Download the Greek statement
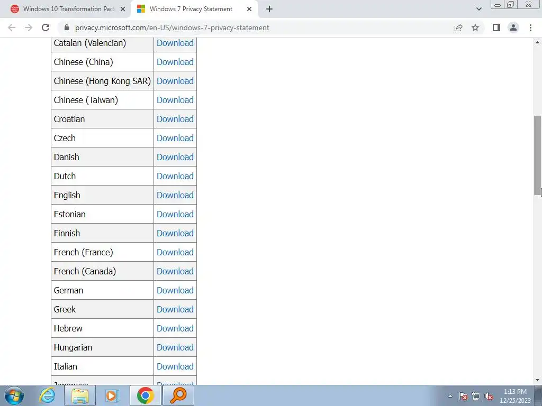542x406 pixels. [x=175, y=309]
